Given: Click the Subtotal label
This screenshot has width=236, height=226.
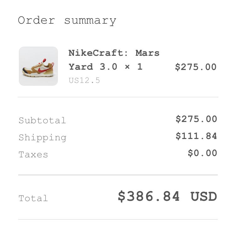Looking at the screenshot, I should [x=42, y=120].
